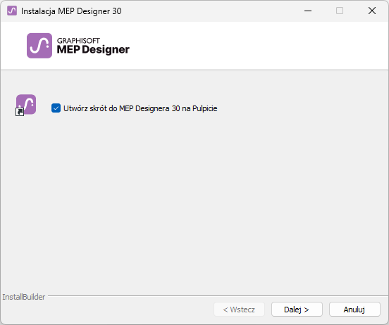Viewport: 389px width, 325px height.
Task: Click the MEP Designer shortcut icon
Action: point(26,105)
